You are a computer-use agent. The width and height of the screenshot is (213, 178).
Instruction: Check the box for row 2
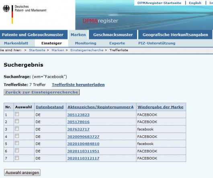(17, 121)
